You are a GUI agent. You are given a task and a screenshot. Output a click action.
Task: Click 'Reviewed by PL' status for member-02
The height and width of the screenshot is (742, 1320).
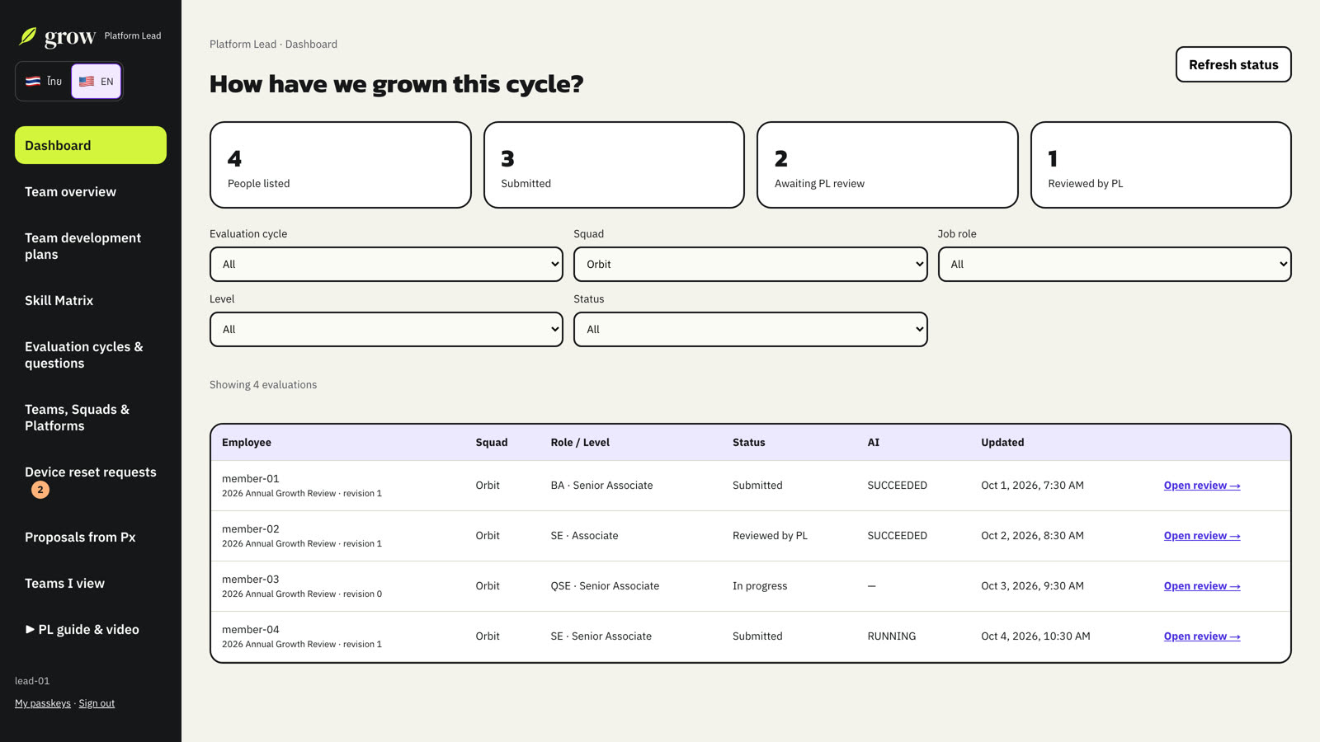coord(770,536)
